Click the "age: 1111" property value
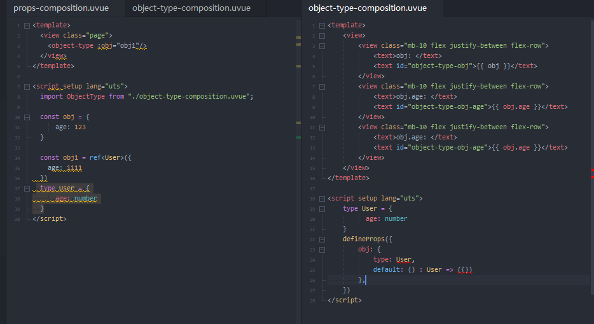Viewport: 594px width, 324px height. pos(74,167)
